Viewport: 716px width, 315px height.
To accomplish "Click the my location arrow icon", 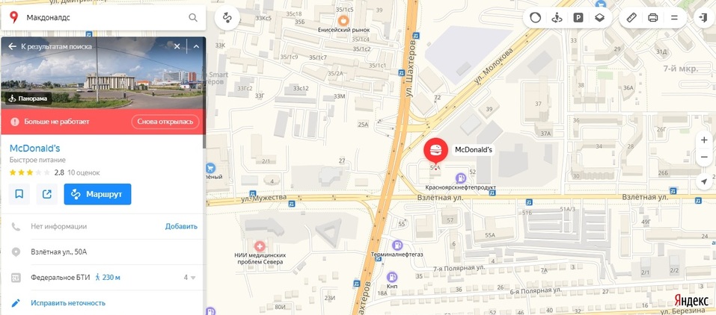I will [704, 181].
